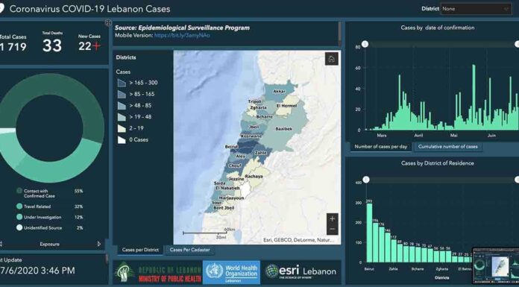Viewport: 519px width, 287px height.
Task: Select the Tripoli district label
Action: [x=255, y=101]
